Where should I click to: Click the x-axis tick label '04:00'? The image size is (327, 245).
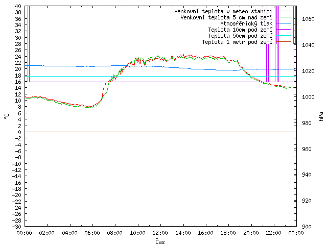click(x=69, y=233)
